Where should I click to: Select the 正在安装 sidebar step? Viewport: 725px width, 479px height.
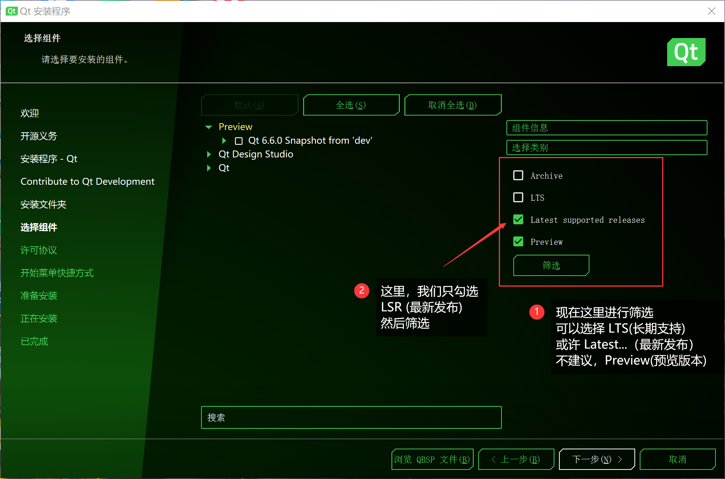tap(39, 318)
